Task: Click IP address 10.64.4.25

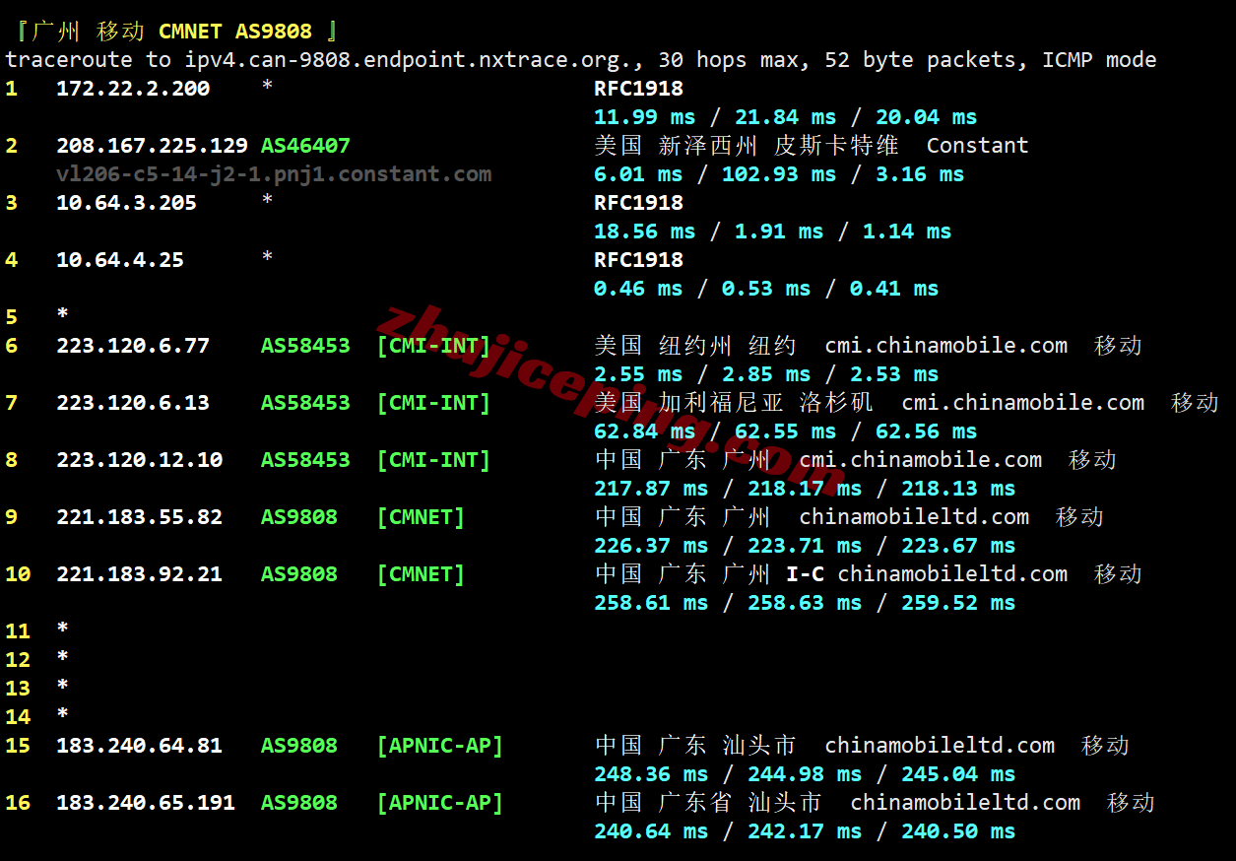Action: [120, 260]
